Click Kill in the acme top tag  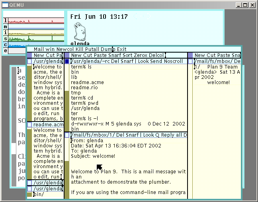click(x=79, y=49)
